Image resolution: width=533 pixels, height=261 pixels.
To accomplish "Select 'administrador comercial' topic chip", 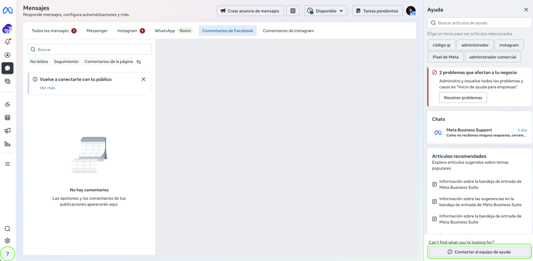I will (492, 57).
